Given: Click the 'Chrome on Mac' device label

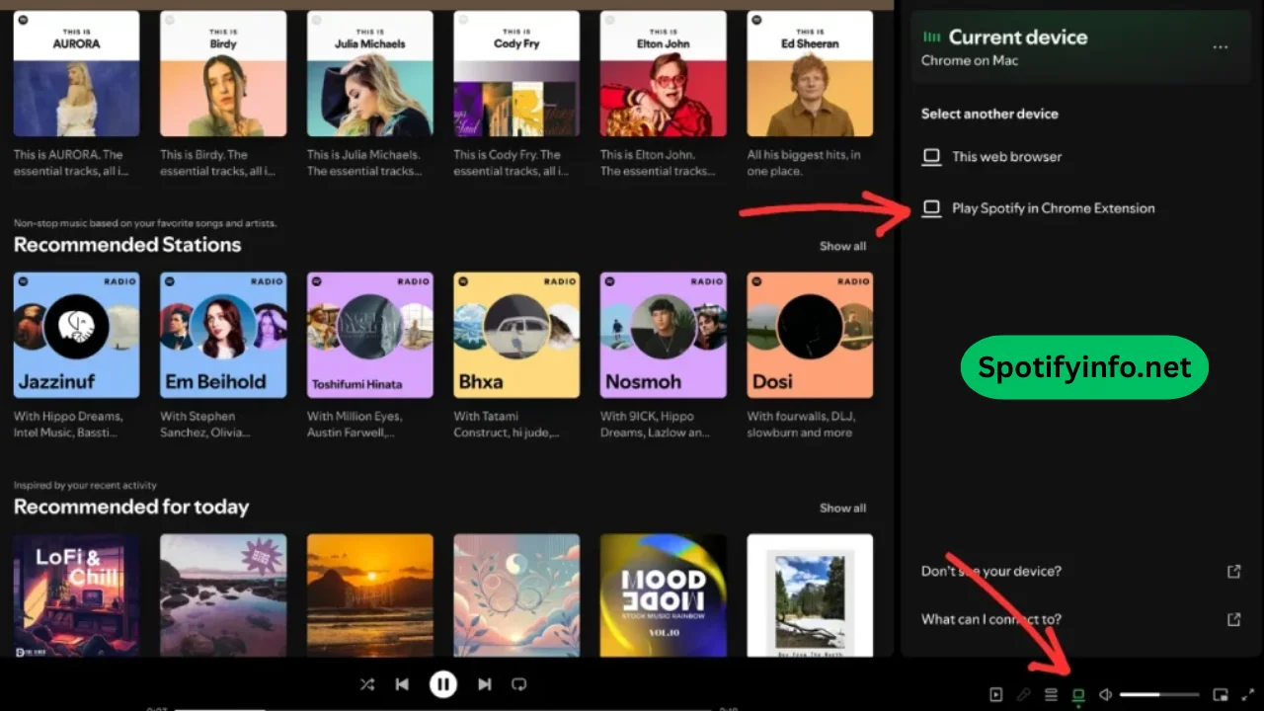Looking at the screenshot, I should 970,60.
